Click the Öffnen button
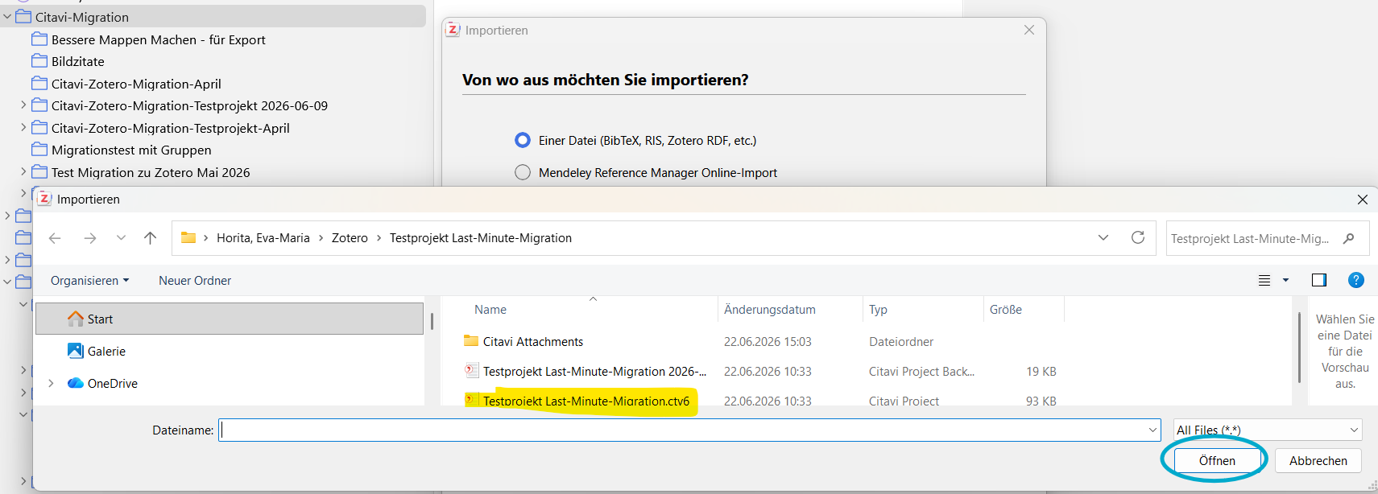Screen dimensions: 1378x494 (x=1216, y=461)
